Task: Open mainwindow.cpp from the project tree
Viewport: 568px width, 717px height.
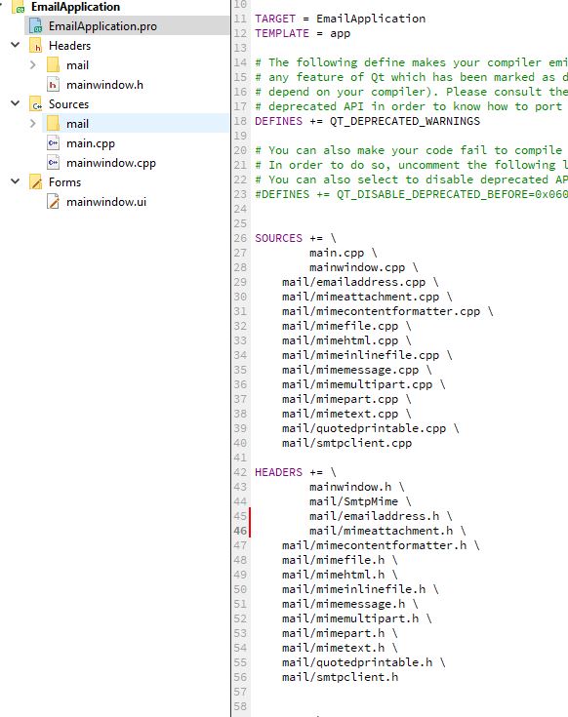Action: point(111,163)
